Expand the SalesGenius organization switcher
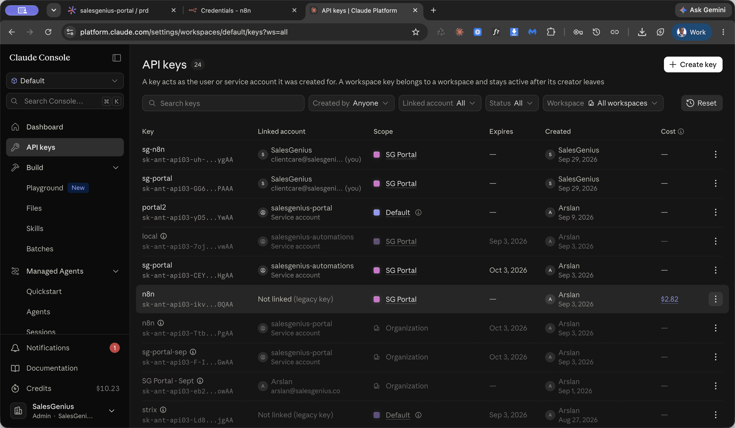 pyautogui.click(x=111, y=411)
